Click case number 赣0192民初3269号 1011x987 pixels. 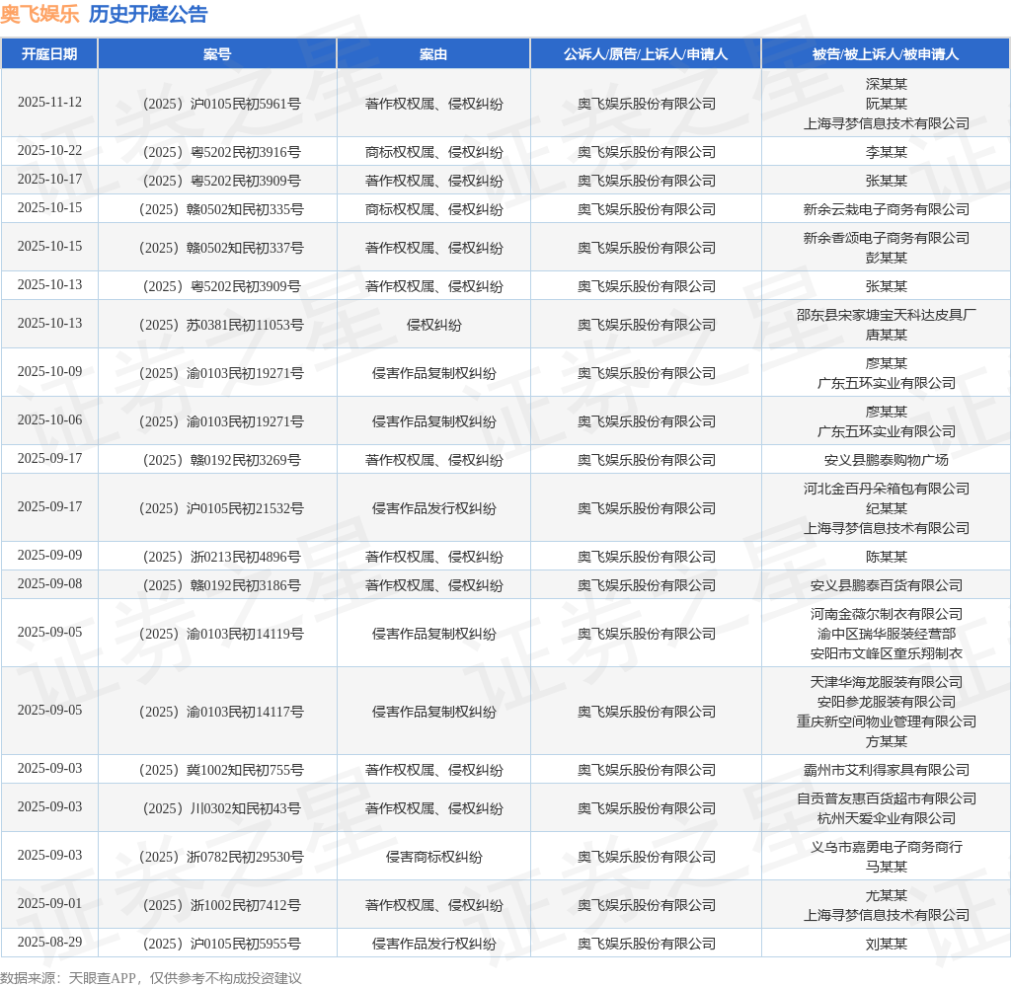pos(221,460)
